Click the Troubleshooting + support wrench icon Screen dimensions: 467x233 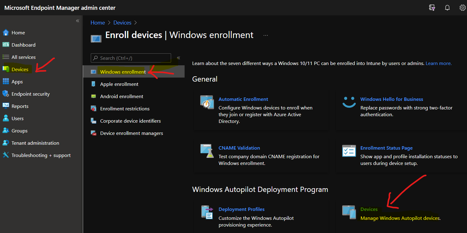point(6,155)
